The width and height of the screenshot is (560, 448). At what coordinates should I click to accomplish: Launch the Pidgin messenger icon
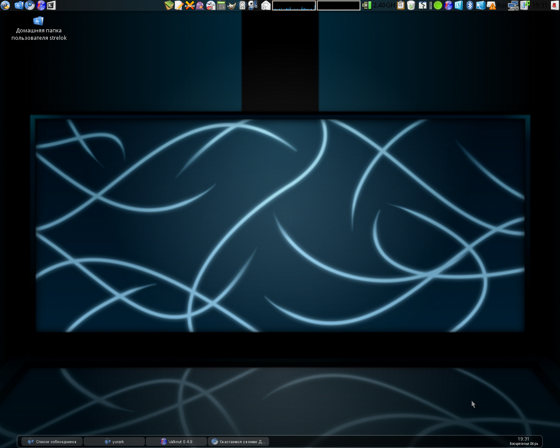200,5
